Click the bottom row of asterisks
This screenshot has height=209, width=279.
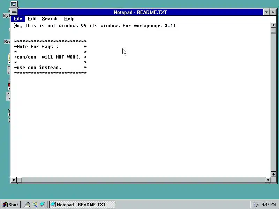pyautogui.click(x=50, y=73)
